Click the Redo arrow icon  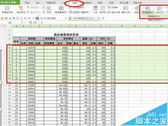[30, 18]
